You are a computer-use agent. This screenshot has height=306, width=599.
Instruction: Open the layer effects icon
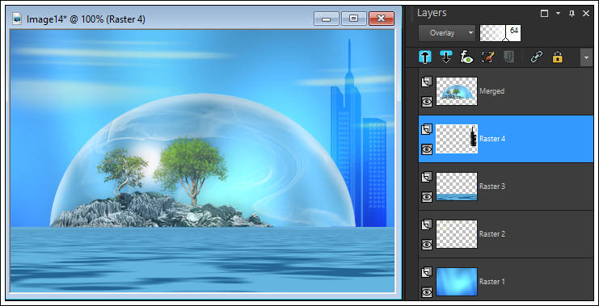466,57
